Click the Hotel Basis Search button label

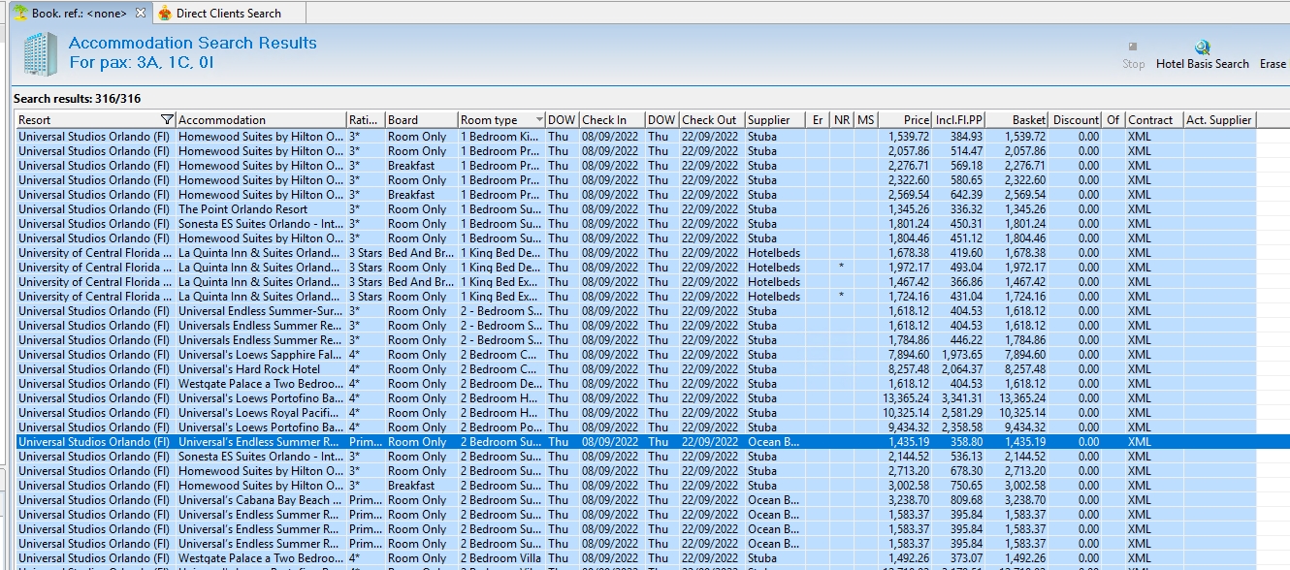click(1203, 64)
